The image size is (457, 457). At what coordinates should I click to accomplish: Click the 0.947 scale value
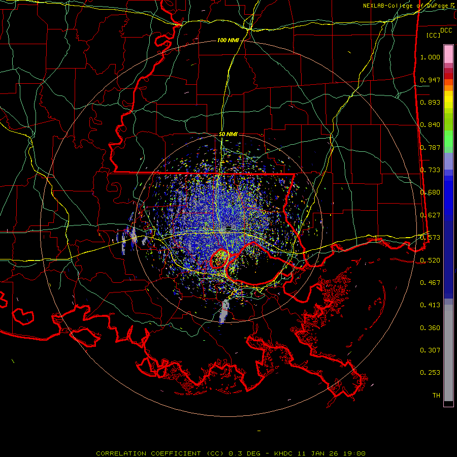point(430,80)
